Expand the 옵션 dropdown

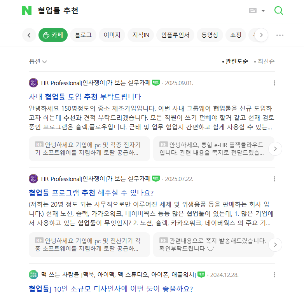[x=38, y=61]
